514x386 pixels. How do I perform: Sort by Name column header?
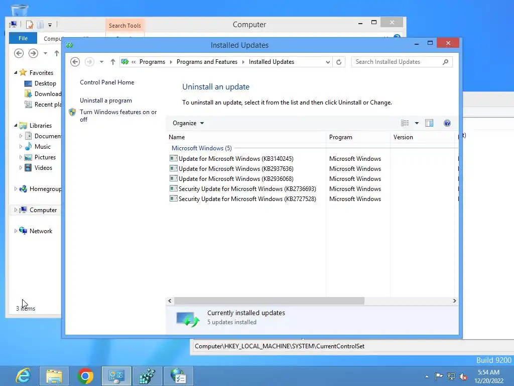[x=246, y=137]
